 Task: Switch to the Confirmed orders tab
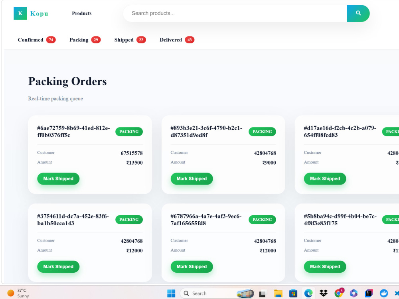coord(37,39)
